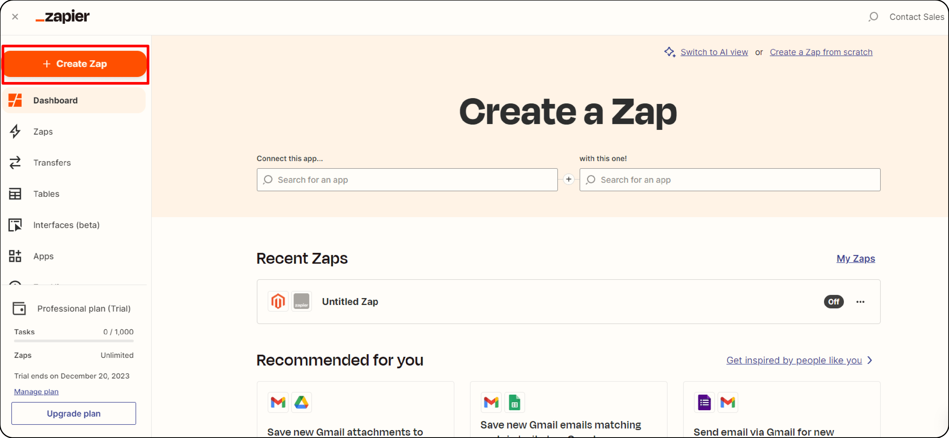Click the Magento icon on Untitled Zap
This screenshot has height=438, width=949.
(278, 302)
